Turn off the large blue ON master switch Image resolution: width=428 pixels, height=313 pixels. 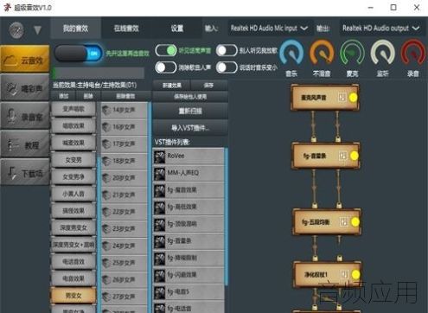click(x=78, y=54)
